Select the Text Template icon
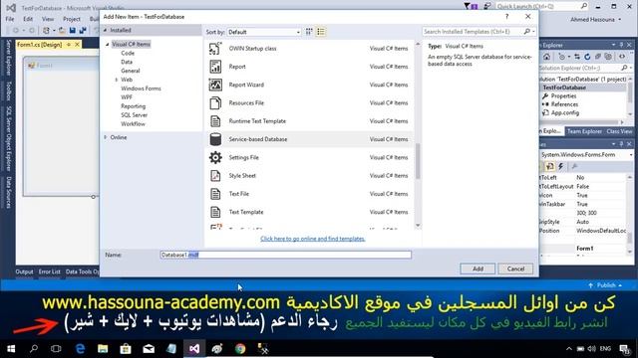 pyautogui.click(x=215, y=212)
